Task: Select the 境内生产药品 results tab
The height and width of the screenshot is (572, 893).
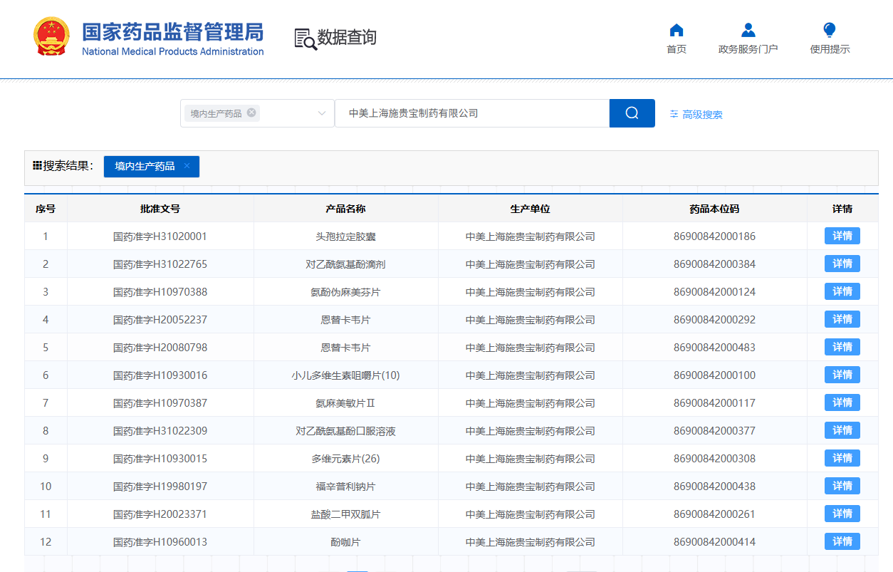Action: click(x=145, y=166)
